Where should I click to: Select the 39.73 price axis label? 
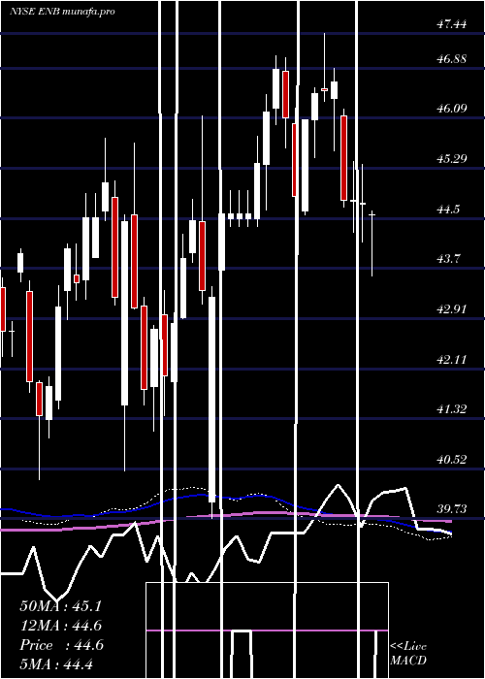click(452, 509)
